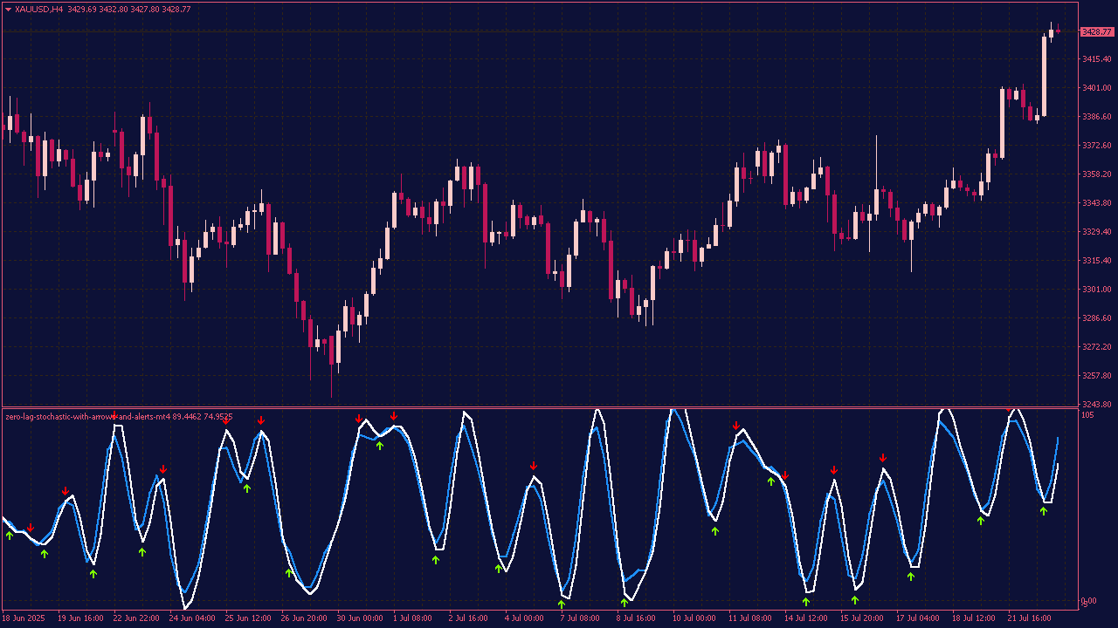
Task: Click green up arrow above 8 Jul 16:00
Action: point(625,602)
